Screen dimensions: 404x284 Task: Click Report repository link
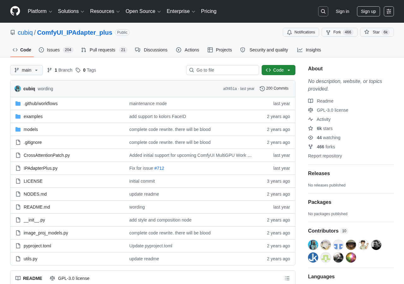[x=325, y=156]
